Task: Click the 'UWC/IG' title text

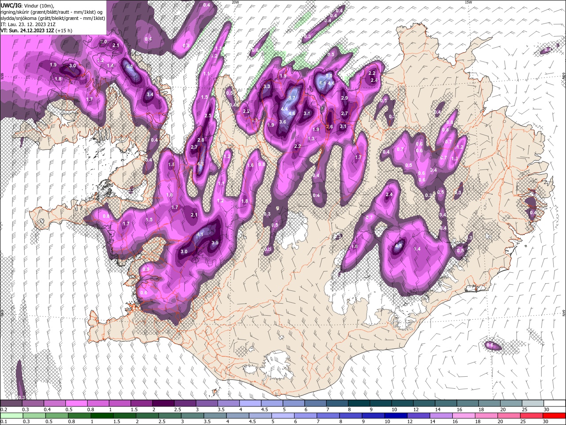Action: point(11,5)
